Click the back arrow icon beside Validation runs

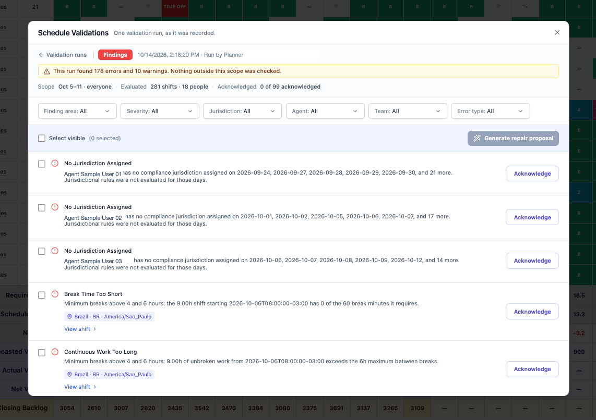pyautogui.click(x=41, y=55)
